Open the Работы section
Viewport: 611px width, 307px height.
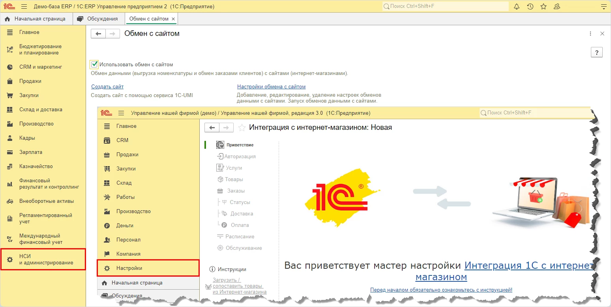pyautogui.click(x=148, y=197)
